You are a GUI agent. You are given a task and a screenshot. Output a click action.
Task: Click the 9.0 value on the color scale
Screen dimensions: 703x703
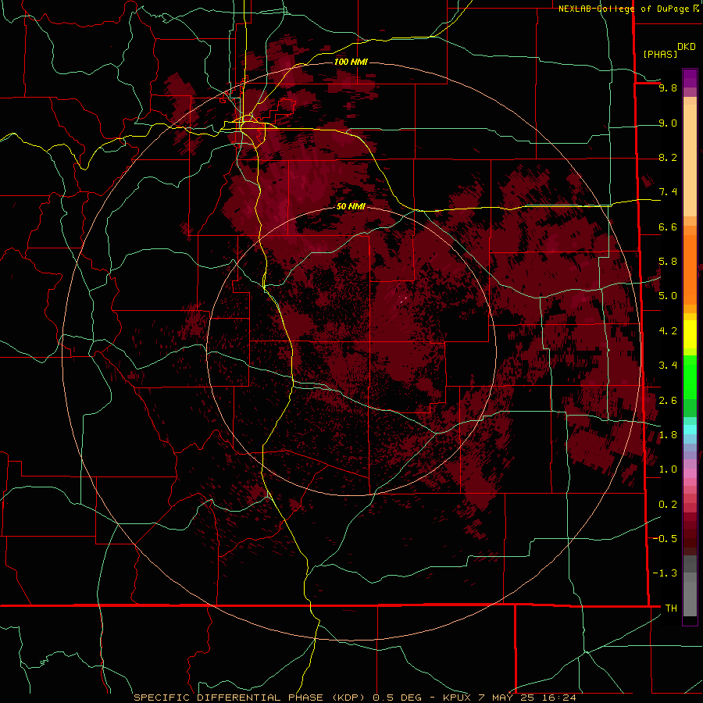click(x=668, y=123)
